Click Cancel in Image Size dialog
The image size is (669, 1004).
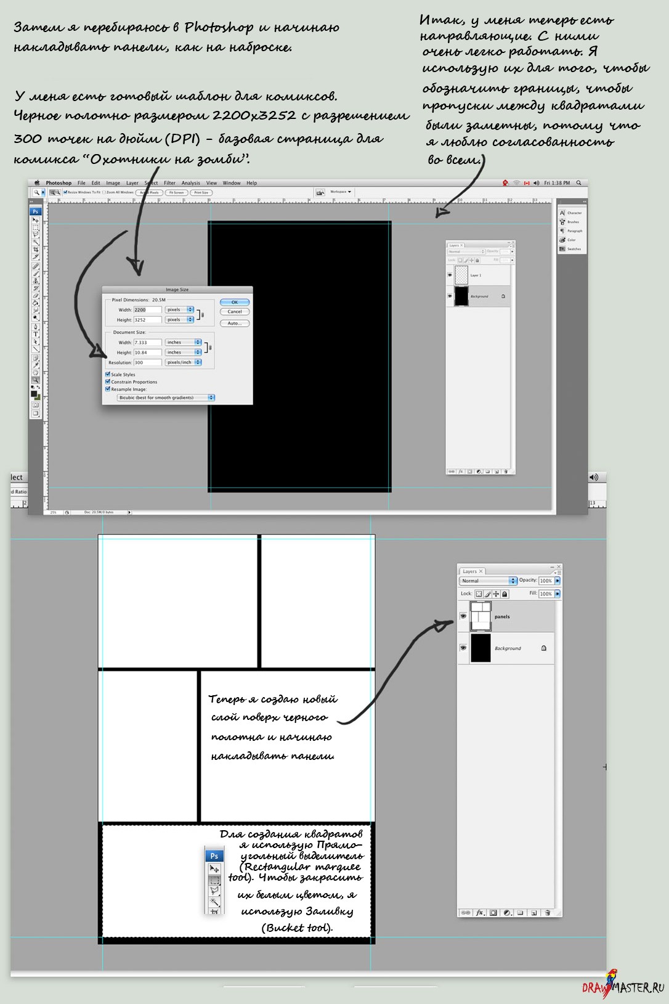coord(235,312)
